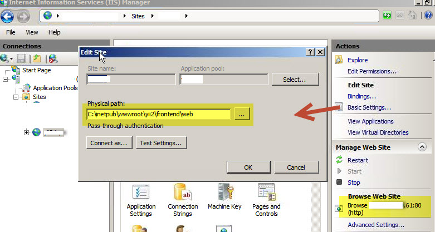Open the Bindings... link
The height and width of the screenshot is (232, 435).
click(362, 96)
